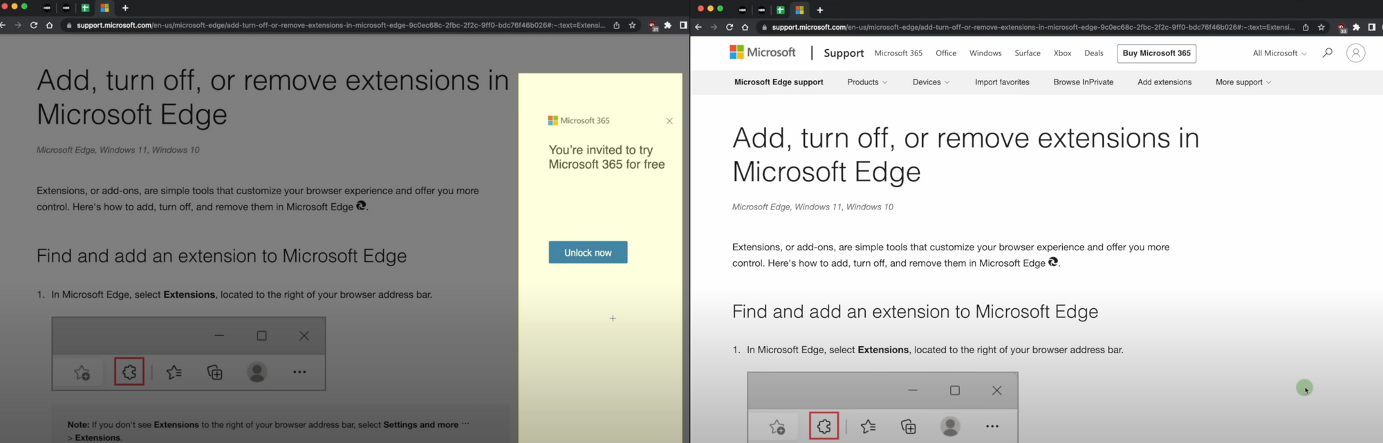Open Windows in header navigation
The height and width of the screenshot is (443, 1383).
(x=985, y=53)
